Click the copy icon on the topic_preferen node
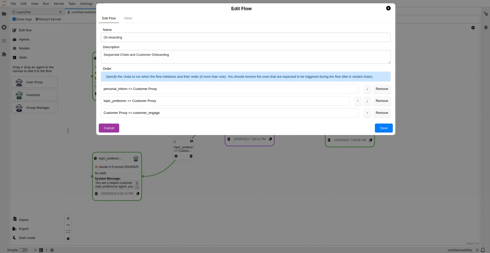The height and width of the screenshot is (253, 490). [x=138, y=194]
